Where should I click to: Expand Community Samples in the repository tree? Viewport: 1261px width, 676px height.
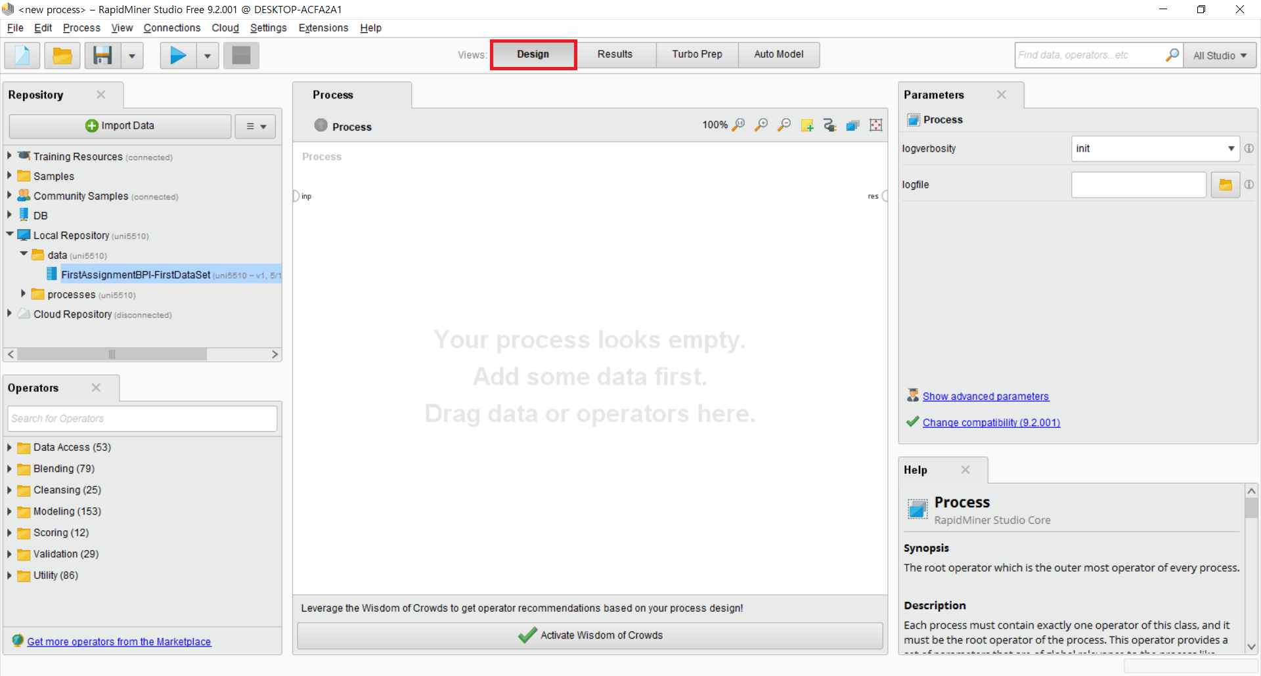click(9, 196)
